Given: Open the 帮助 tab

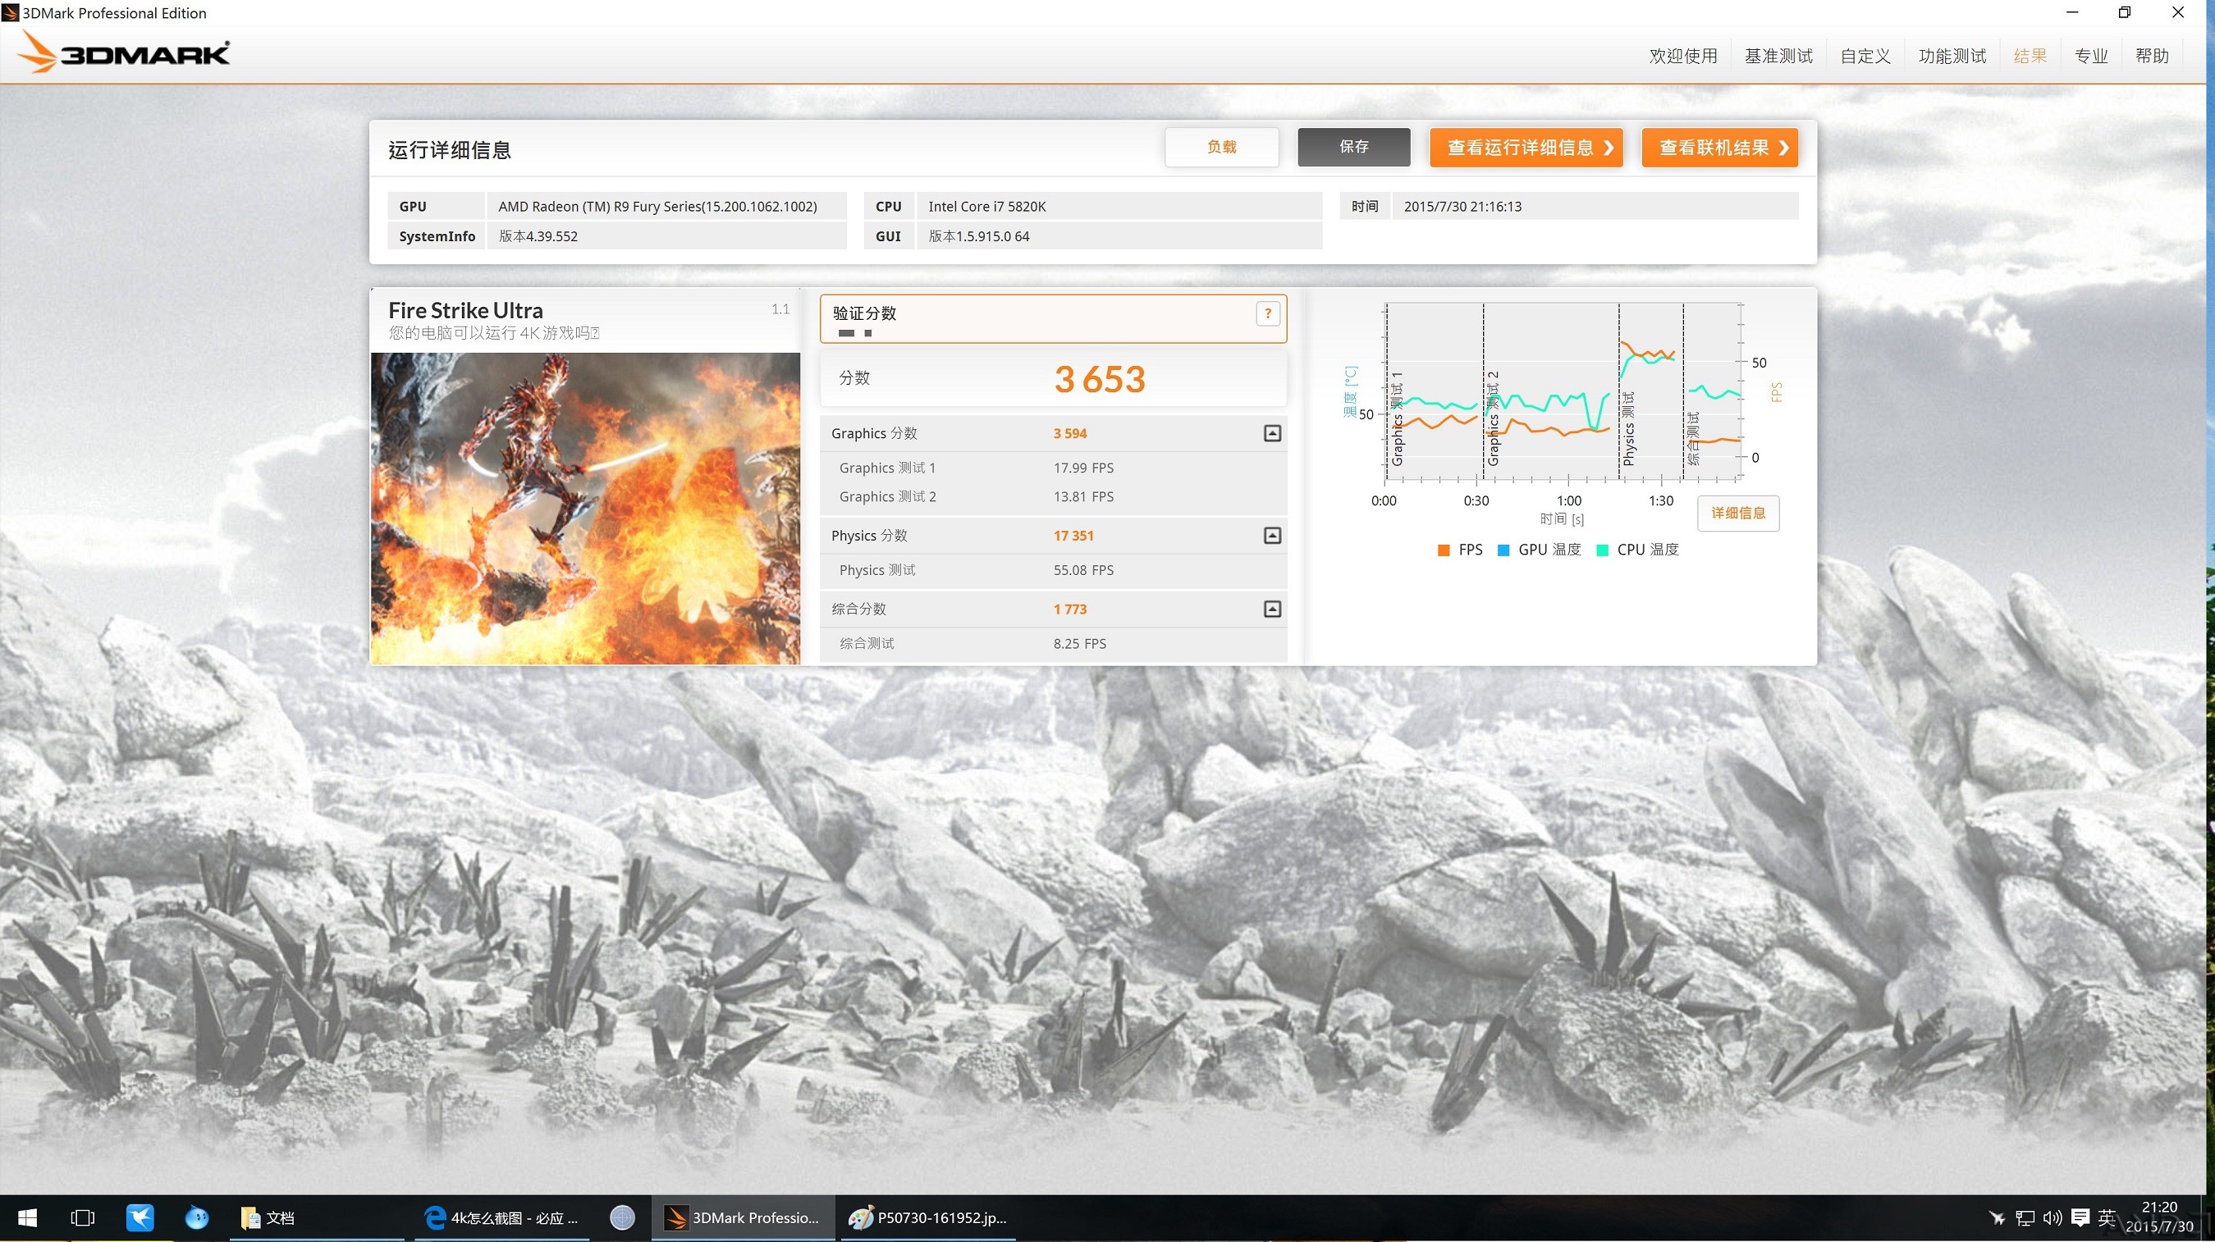Looking at the screenshot, I should [2153, 56].
